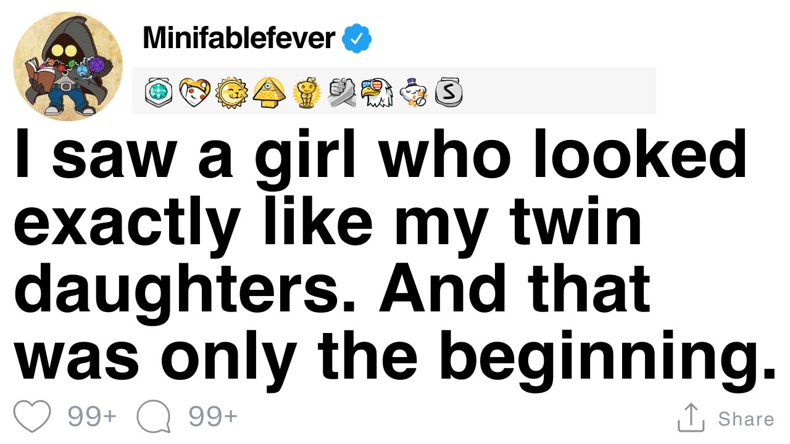Select the silver clasped hands award
This screenshot has width=790, height=444.
pyautogui.click(x=341, y=92)
